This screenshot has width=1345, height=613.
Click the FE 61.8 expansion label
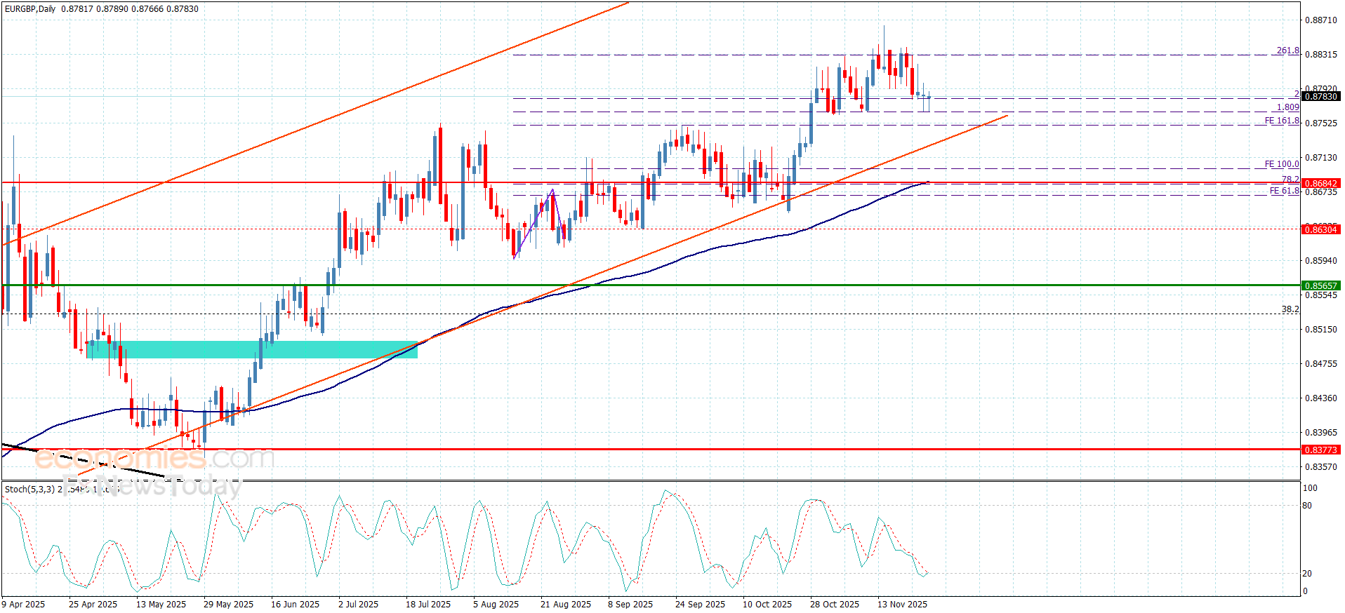1284,191
